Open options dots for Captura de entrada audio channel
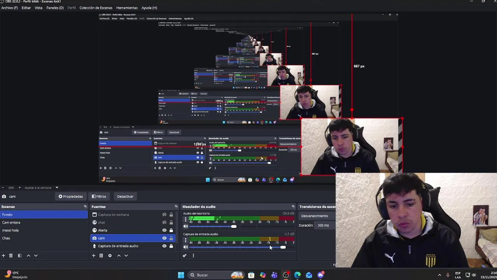 tap(186, 240)
